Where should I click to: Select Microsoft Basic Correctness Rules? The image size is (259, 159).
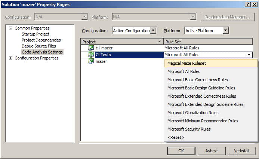(211, 80)
